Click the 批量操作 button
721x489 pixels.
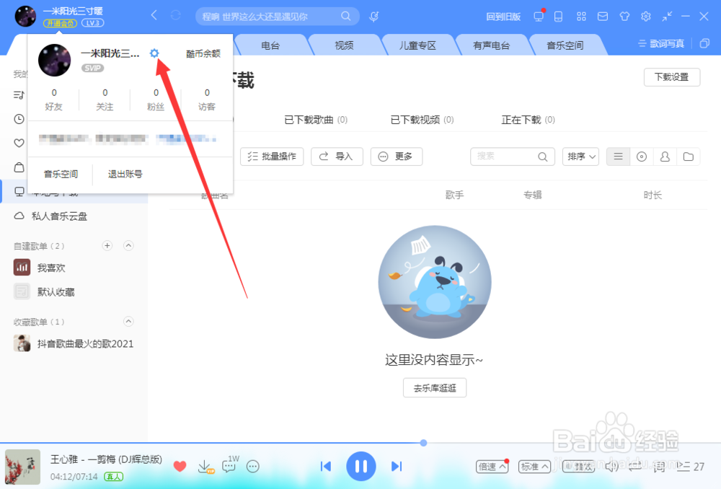(272, 157)
